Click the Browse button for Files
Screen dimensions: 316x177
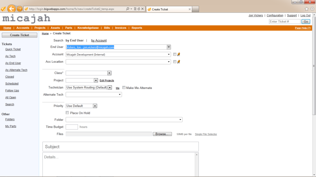tap(162, 134)
